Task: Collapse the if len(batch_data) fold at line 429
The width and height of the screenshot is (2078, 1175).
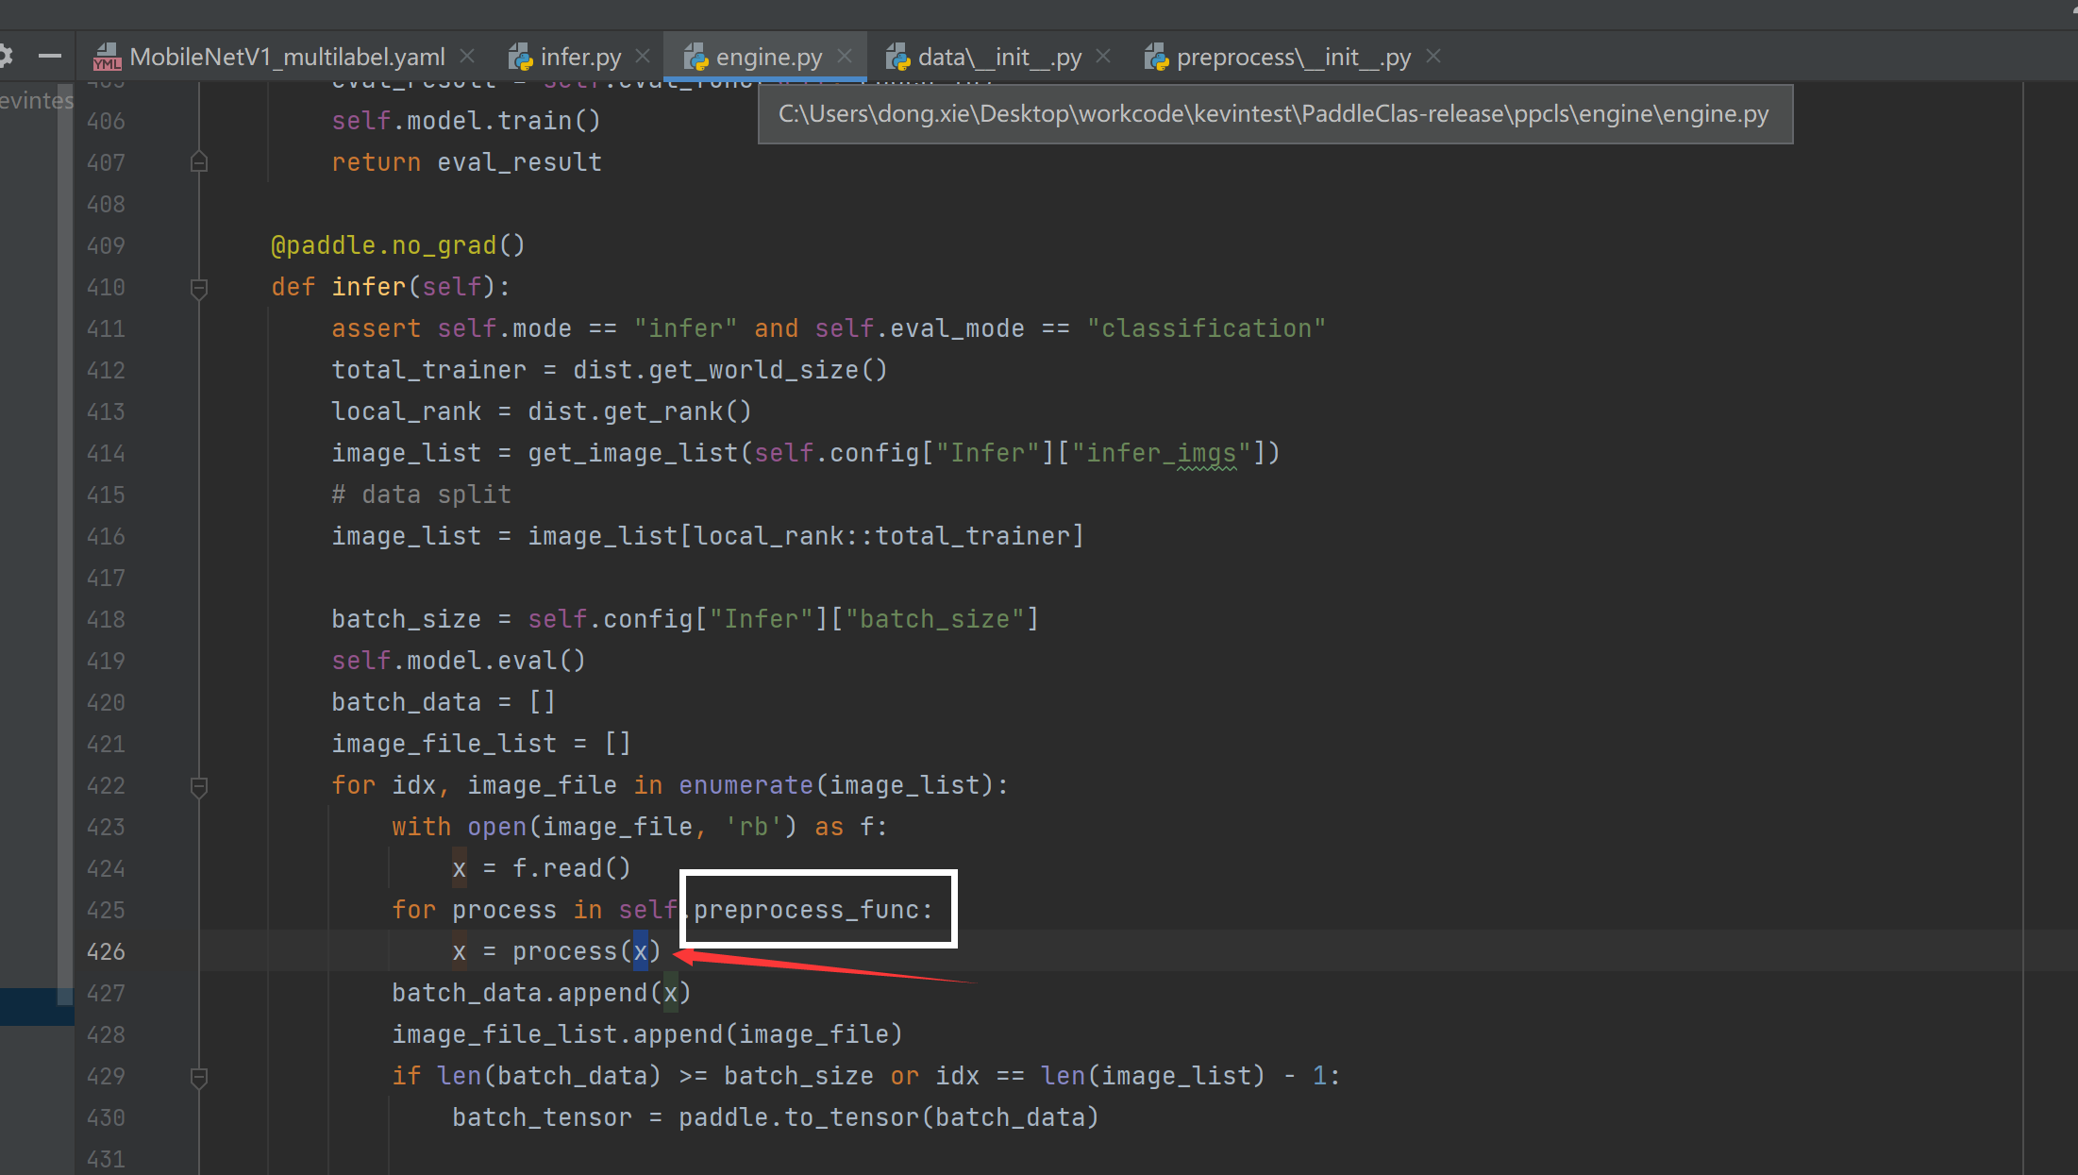Action: [x=199, y=1077]
